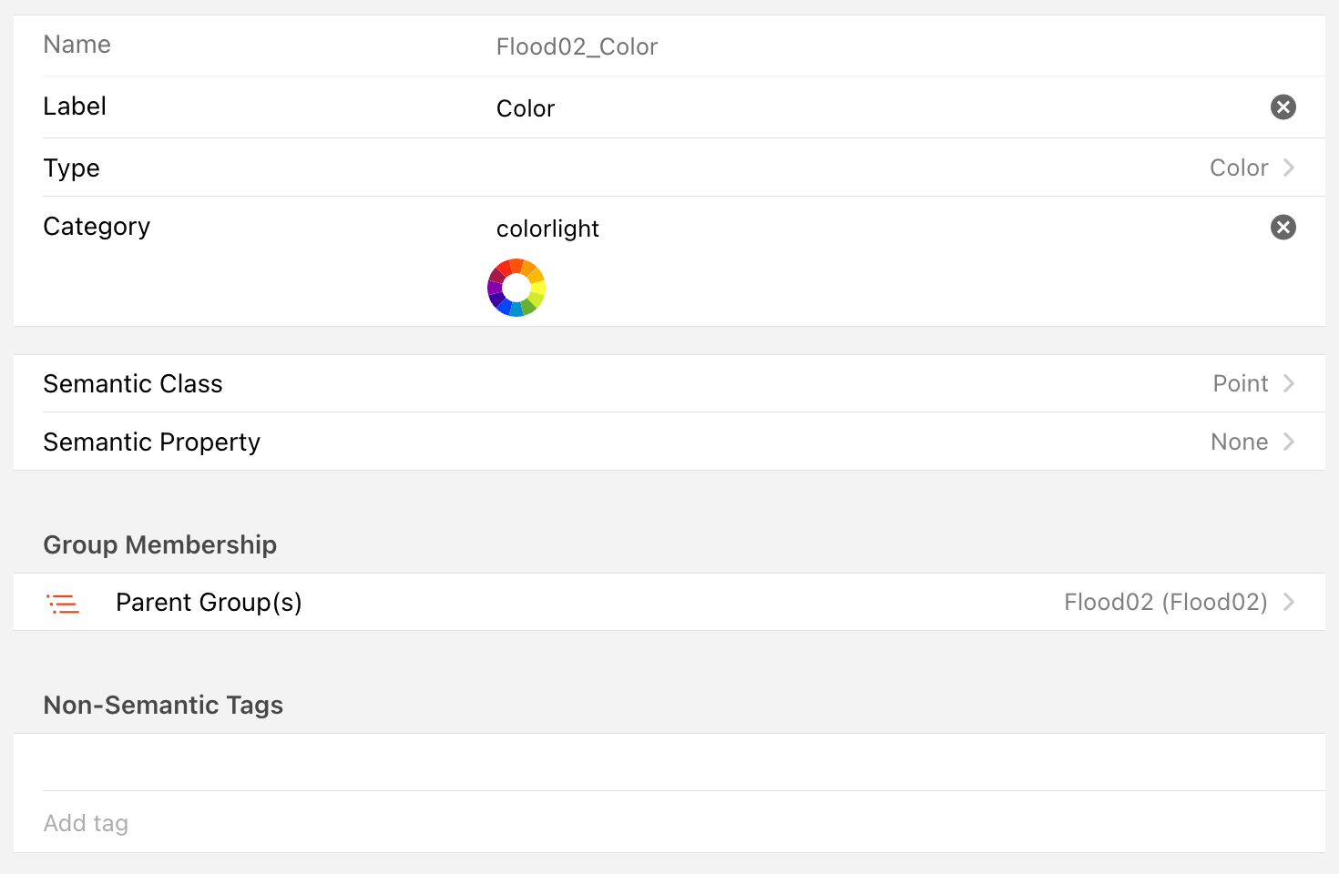Open Flood02 (Flood02) parent group link
The width and height of the screenshot is (1339, 874).
click(1165, 602)
